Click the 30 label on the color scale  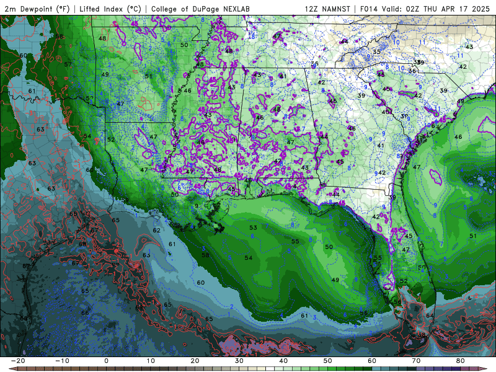coord(239,361)
